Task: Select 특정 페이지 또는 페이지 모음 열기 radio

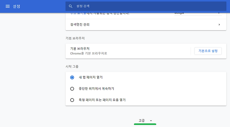Action: tap(72, 100)
